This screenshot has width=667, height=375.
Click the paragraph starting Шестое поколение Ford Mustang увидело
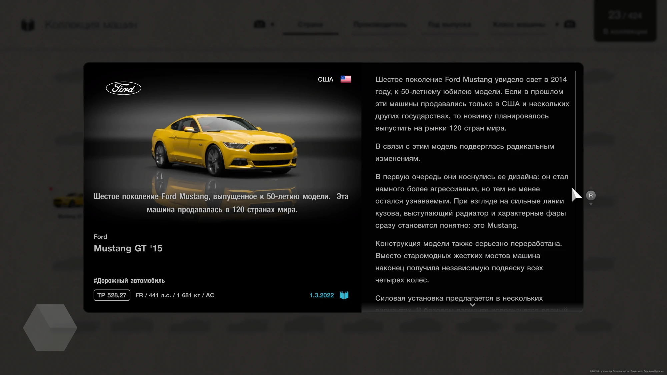(472, 104)
